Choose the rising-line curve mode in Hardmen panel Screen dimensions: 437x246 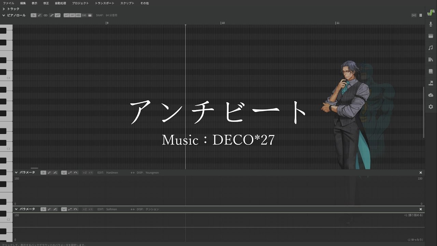pos(70,173)
